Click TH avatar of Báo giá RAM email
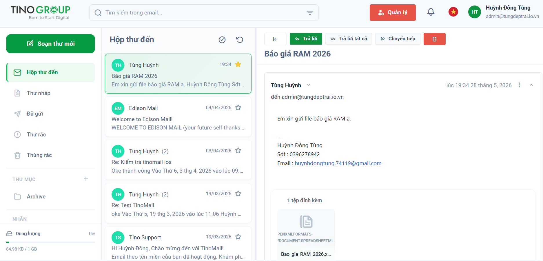This screenshot has width=543, height=261. click(x=118, y=65)
